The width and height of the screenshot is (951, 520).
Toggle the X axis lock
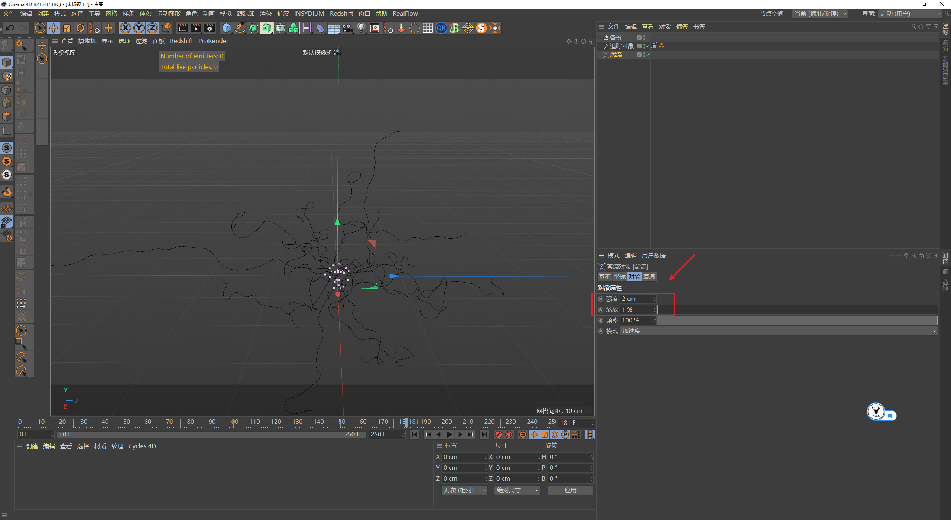pos(126,28)
